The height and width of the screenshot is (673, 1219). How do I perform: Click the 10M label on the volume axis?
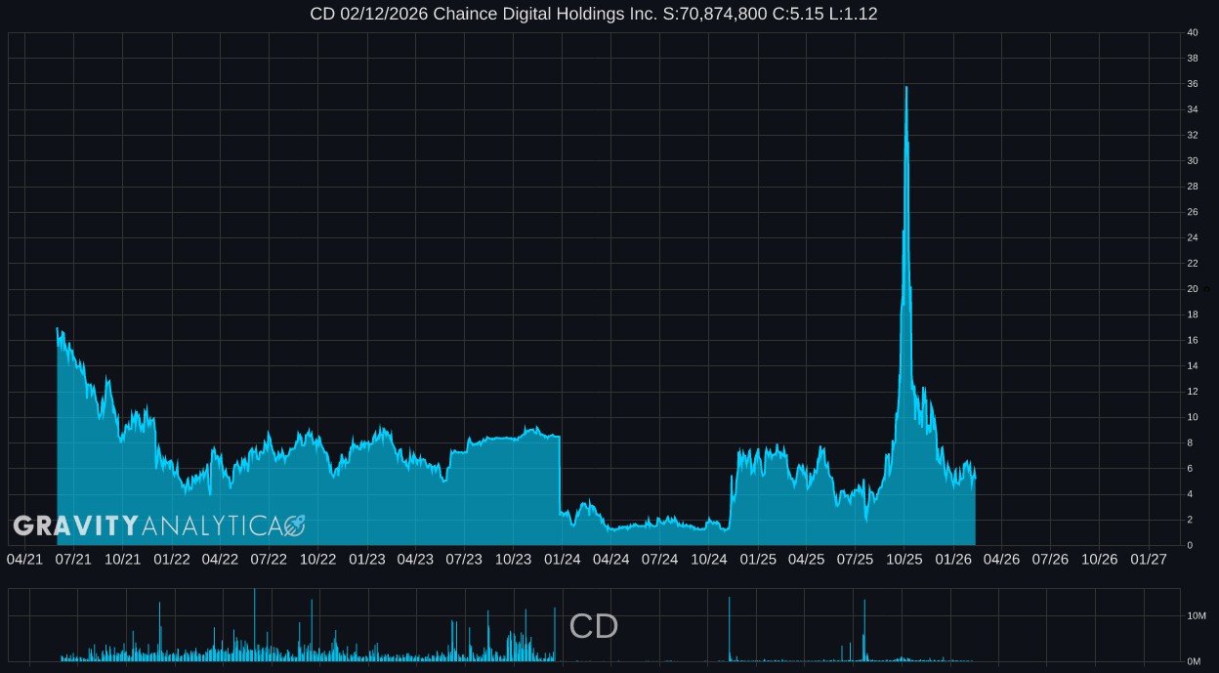pos(1196,615)
